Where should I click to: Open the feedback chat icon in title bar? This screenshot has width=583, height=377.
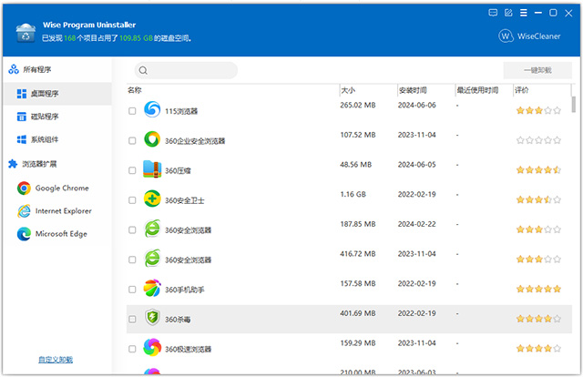[x=493, y=13]
